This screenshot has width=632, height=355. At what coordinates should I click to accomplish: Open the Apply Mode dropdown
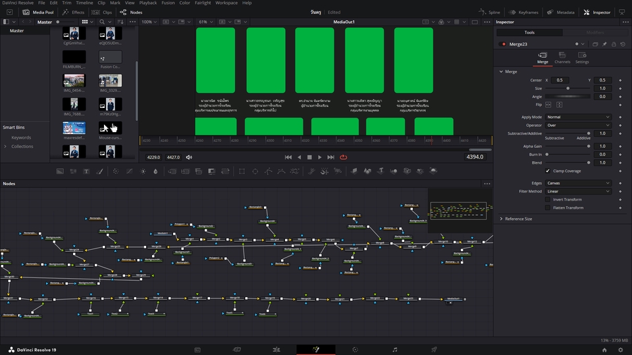tap(579, 117)
